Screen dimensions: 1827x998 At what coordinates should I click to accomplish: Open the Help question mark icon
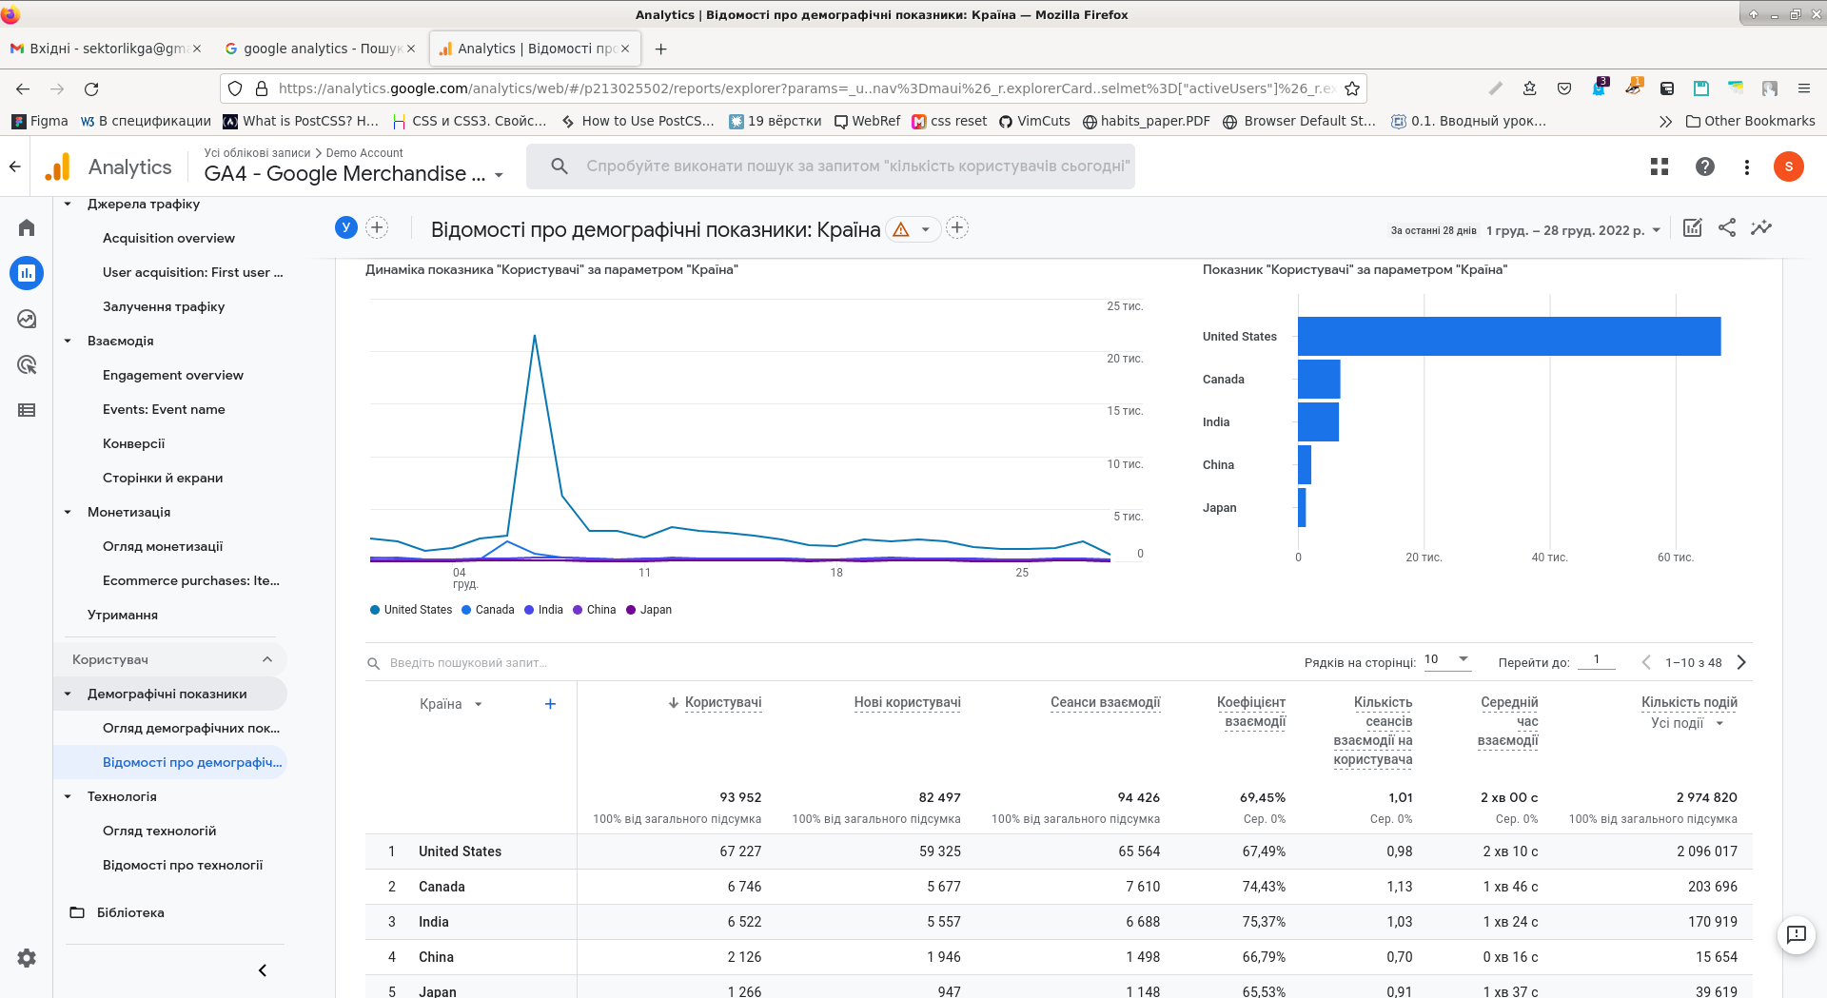(x=1705, y=166)
